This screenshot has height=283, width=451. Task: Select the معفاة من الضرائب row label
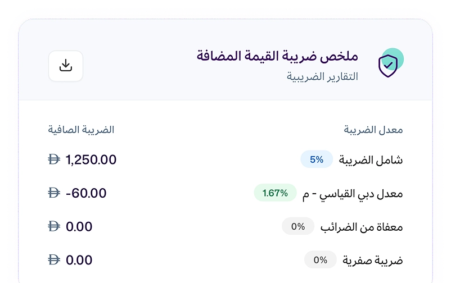click(x=362, y=227)
